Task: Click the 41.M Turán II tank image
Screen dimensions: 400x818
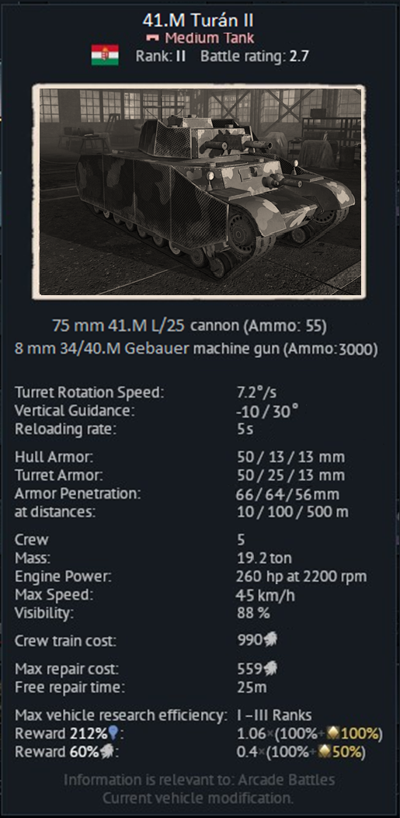Action: coord(199,191)
